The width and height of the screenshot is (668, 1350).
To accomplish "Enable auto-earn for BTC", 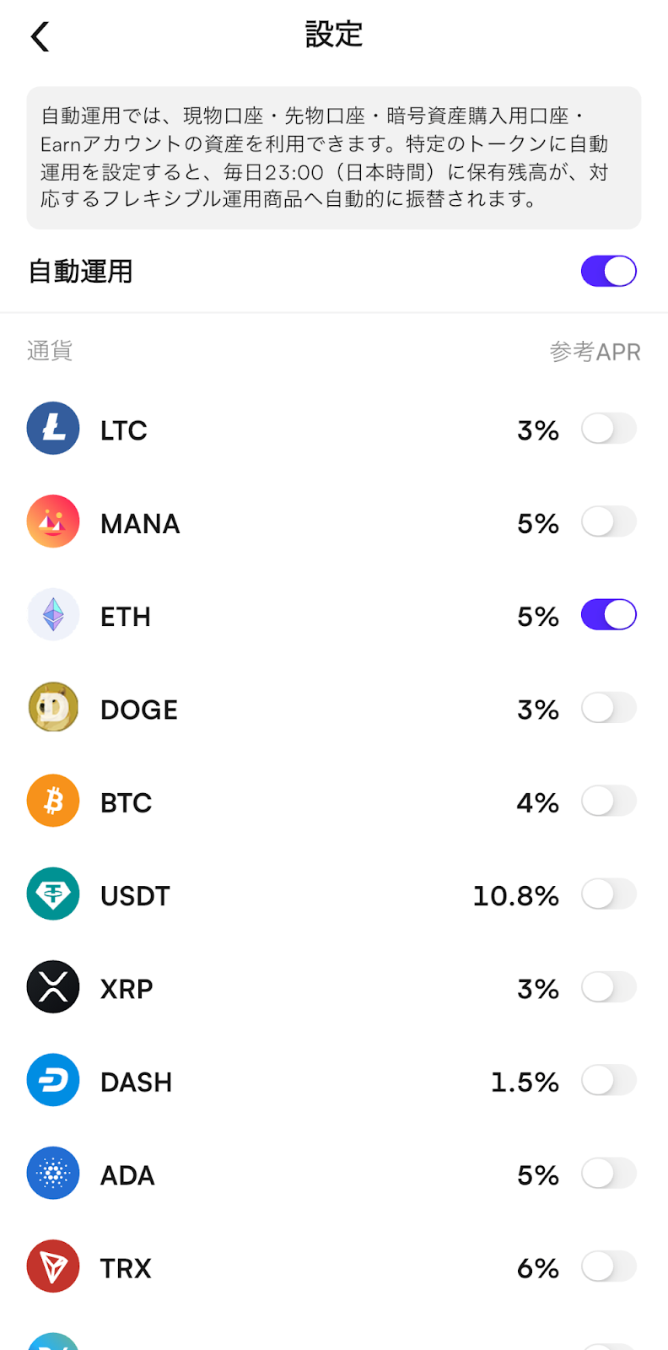I will pos(608,801).
